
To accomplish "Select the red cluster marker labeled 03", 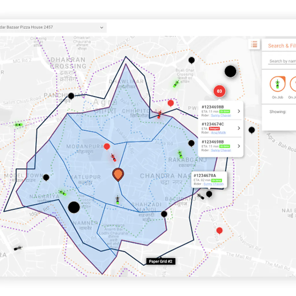I will [219, 91].
